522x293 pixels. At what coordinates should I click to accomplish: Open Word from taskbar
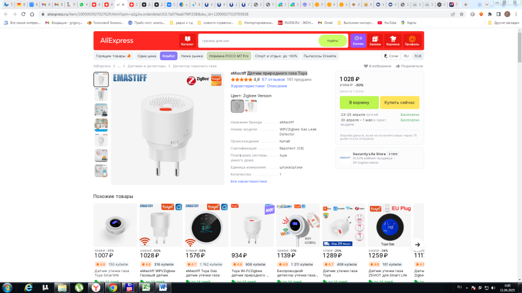[x=163, y=287]
